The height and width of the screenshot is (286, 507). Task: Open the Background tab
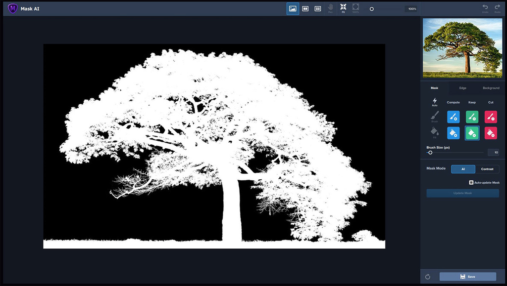491,88
